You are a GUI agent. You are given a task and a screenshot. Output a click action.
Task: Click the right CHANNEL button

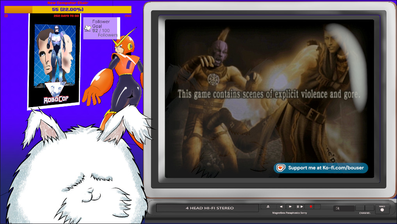pyautogui.click(x=369, y=208)
